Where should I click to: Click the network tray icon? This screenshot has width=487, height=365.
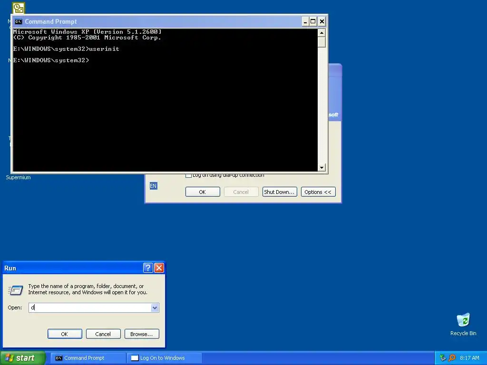tap(443, 358)
